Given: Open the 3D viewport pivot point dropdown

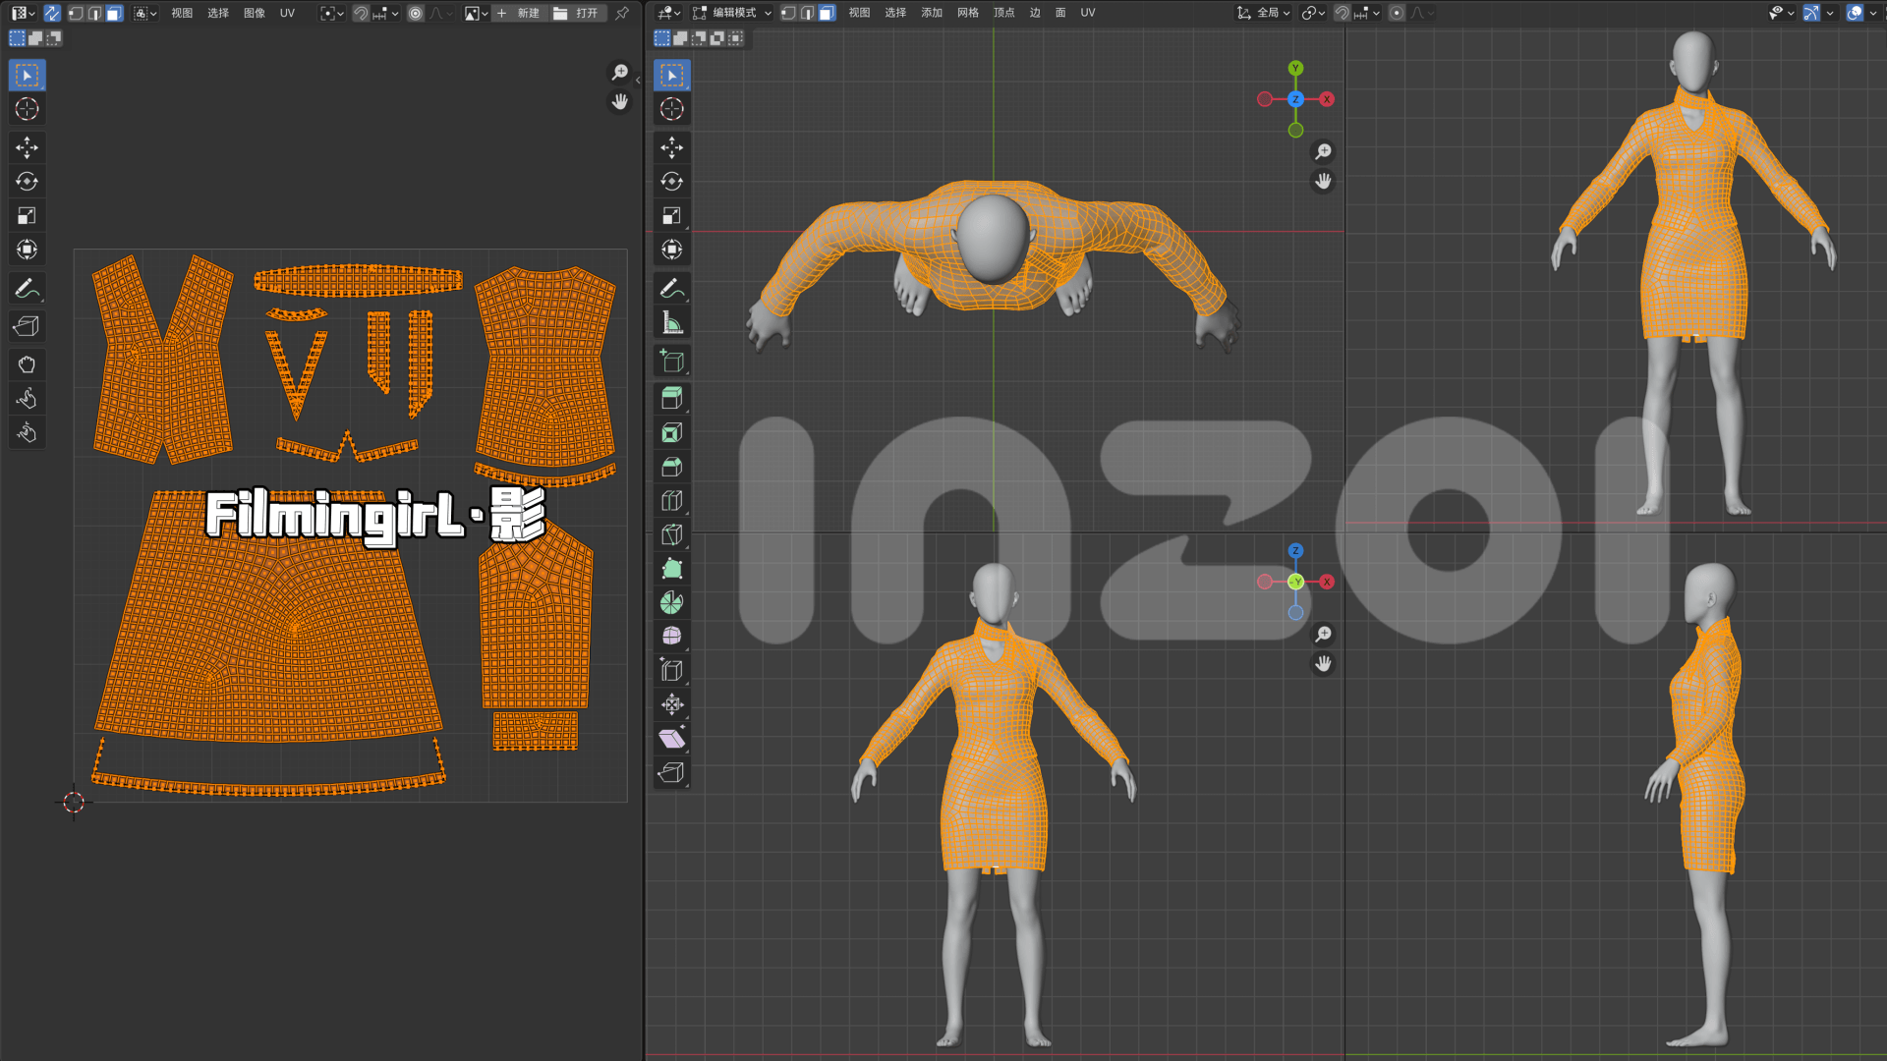Looking at the screenshot, I should (1313, 13).
